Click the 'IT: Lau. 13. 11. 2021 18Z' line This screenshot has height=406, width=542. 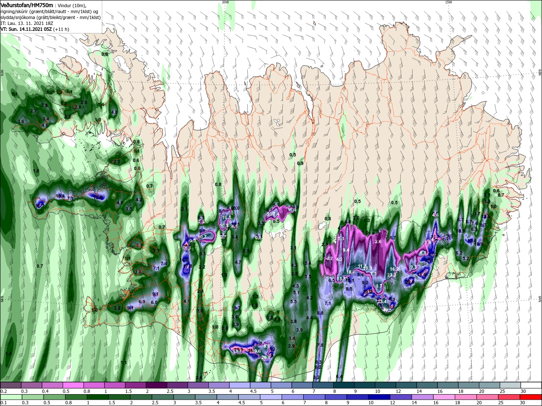click(x=27, y=23)
